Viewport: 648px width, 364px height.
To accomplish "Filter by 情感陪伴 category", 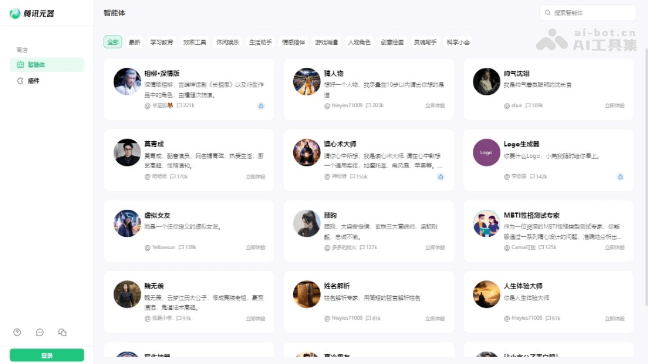I will pyautogui.click(x=293, y=42).
